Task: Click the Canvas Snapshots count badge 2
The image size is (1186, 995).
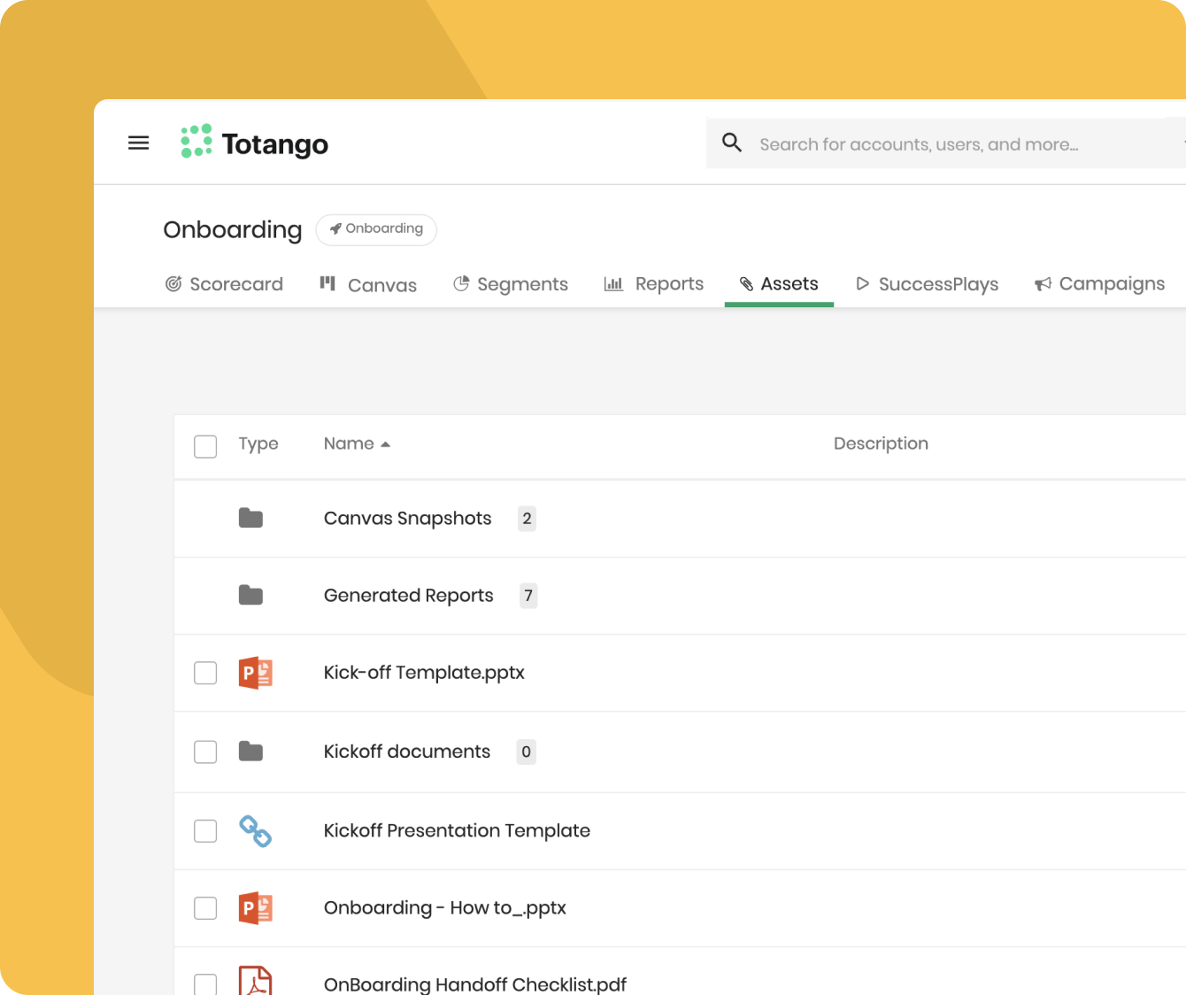Action: click(527, 519)
